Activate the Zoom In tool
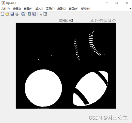The width and height of the screenshot is (132, 123). click(105, 20)
